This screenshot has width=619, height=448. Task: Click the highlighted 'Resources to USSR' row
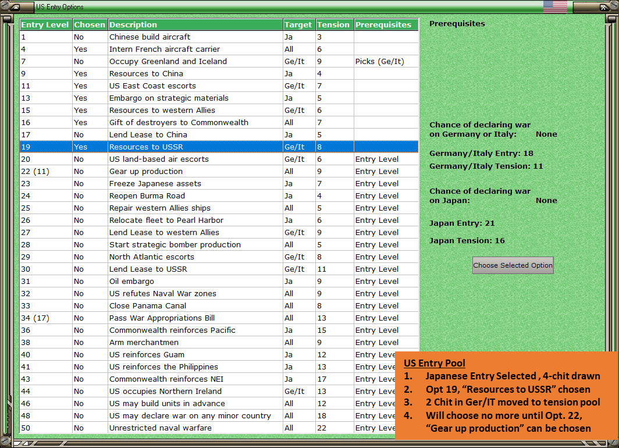(219, 147)
